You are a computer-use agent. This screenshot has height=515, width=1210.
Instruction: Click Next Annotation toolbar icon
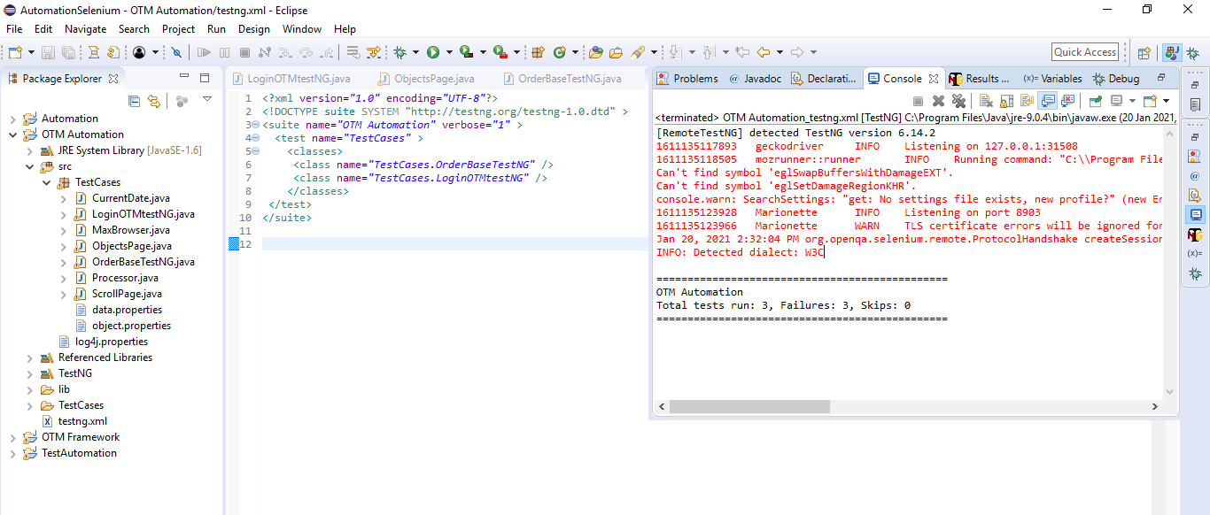coord(674,52)
